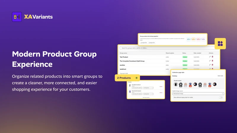237x133 pixels.
Task: Click the Hidden Snowboard product image
Action: (x=130, y=85)
